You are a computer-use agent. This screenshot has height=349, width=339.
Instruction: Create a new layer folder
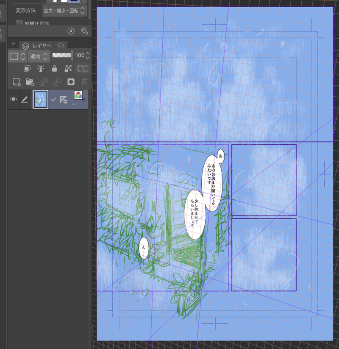30,82
